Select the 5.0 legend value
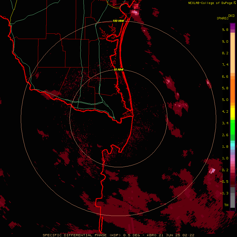This screenshot has height=237, width=237. (225, 100)
